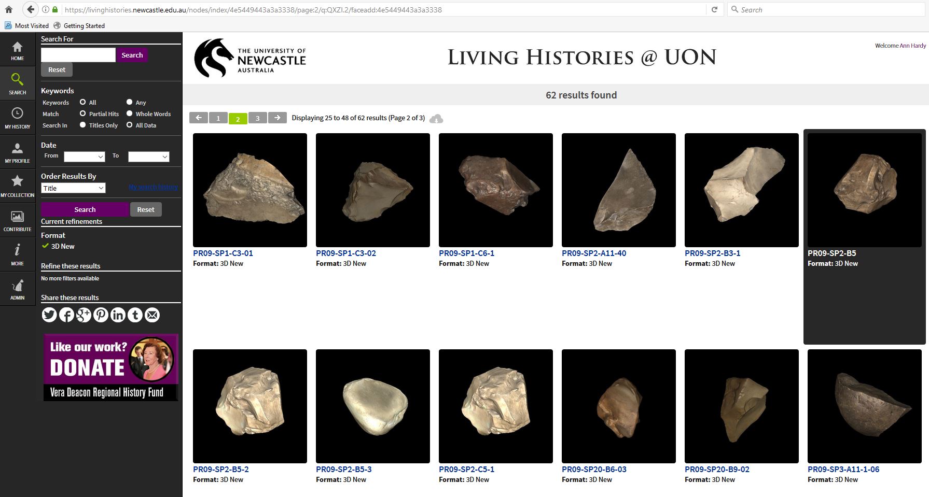The height and width of the screenshot is (497, 929).
Task: Select the Any keywords radio button
Action: click(130, 102)
